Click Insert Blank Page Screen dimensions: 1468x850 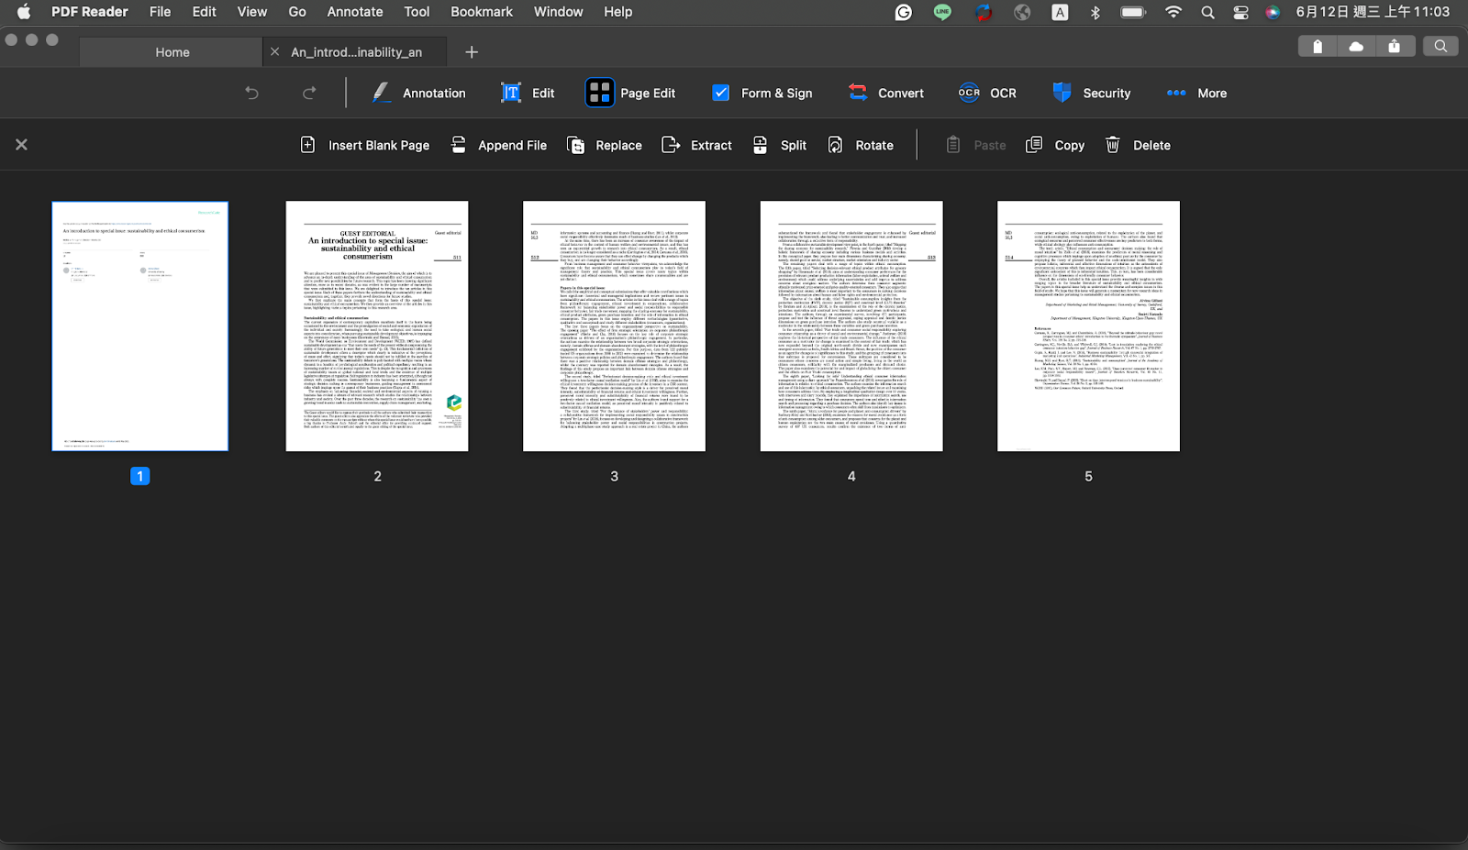(365, 145)
